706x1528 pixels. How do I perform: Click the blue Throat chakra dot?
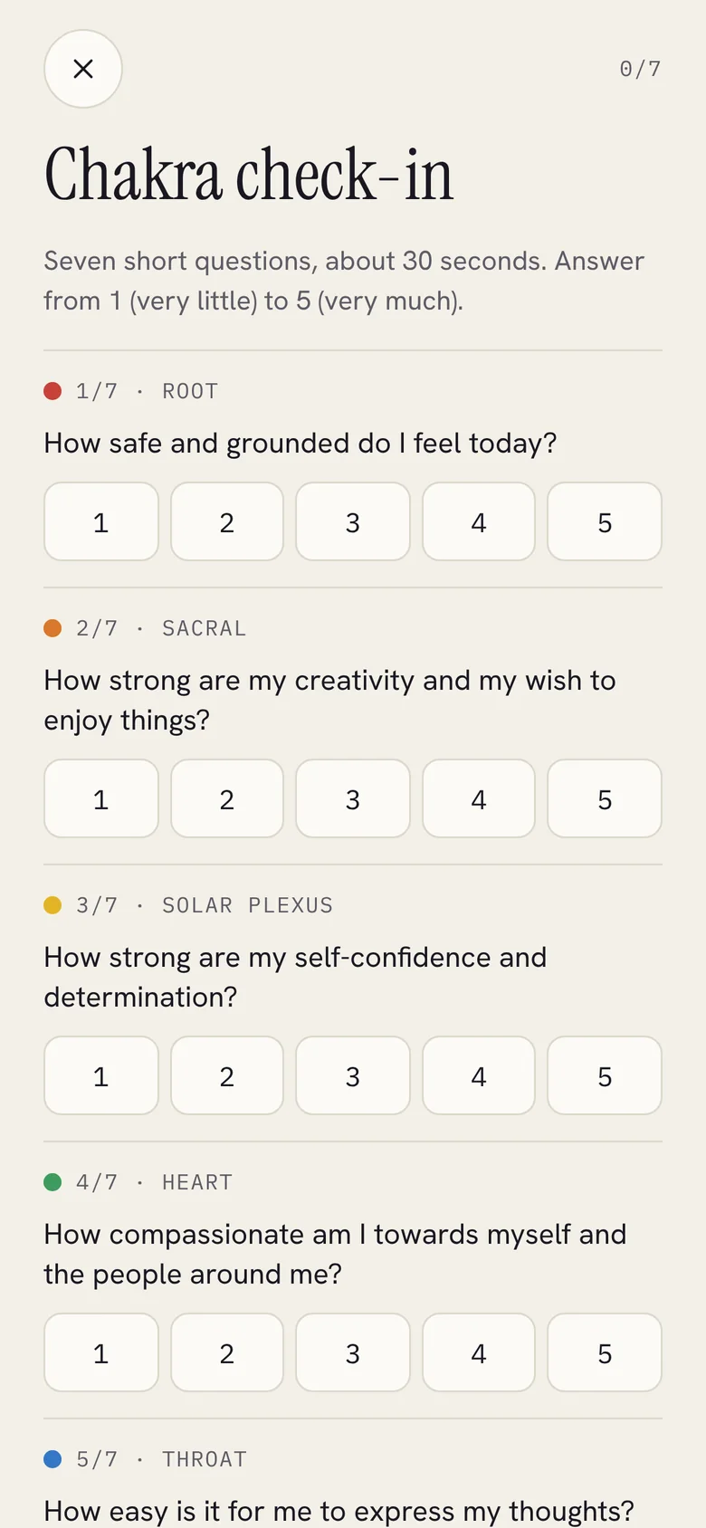[x=52, y=1459]
